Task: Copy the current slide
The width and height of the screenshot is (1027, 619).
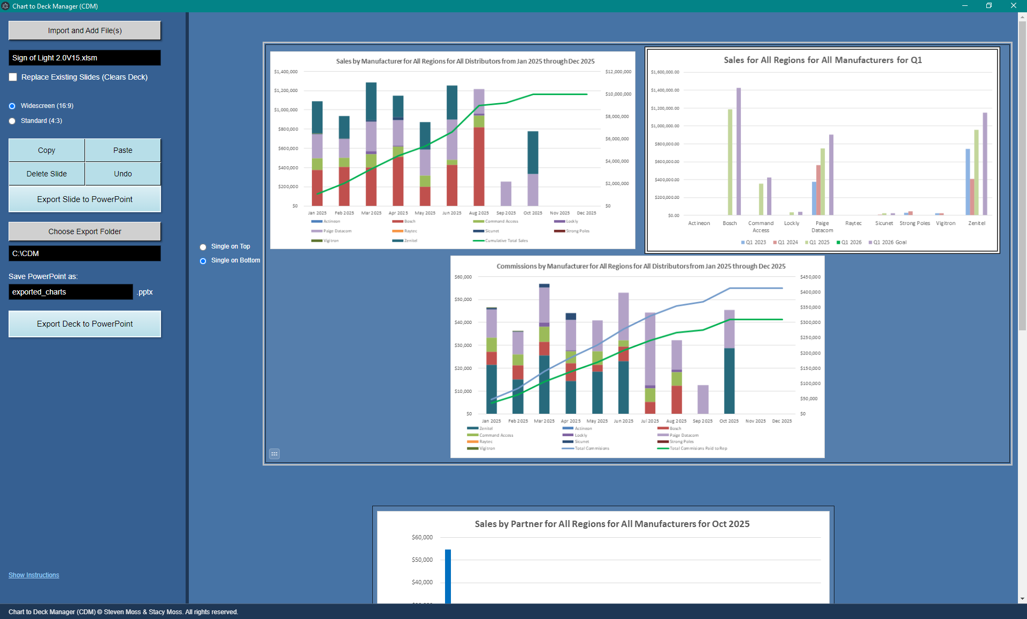Action: coord(46,150)
